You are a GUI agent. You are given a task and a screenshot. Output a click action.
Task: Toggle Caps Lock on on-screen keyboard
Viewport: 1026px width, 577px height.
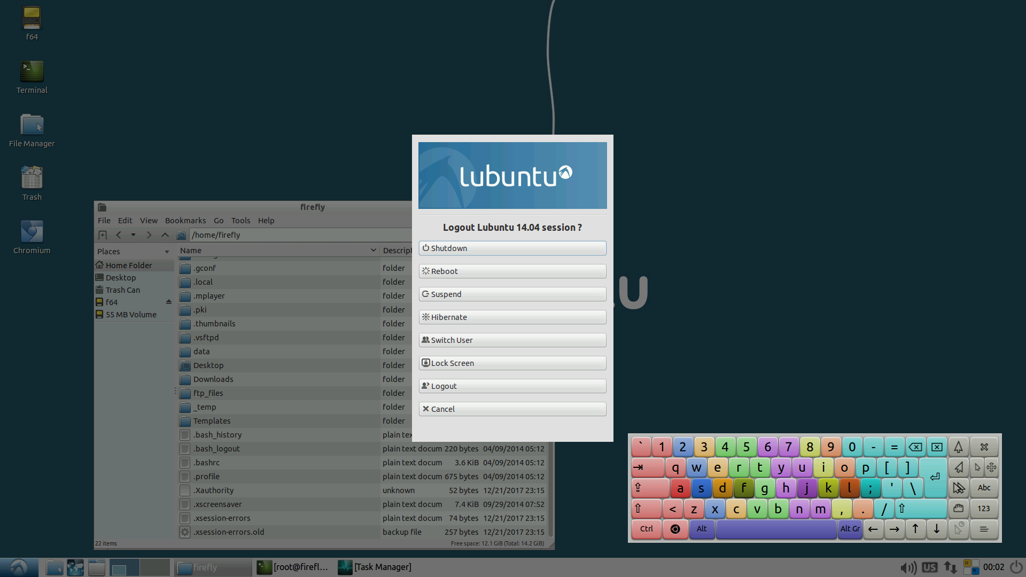pyautogui.click(x=650, y=488)
